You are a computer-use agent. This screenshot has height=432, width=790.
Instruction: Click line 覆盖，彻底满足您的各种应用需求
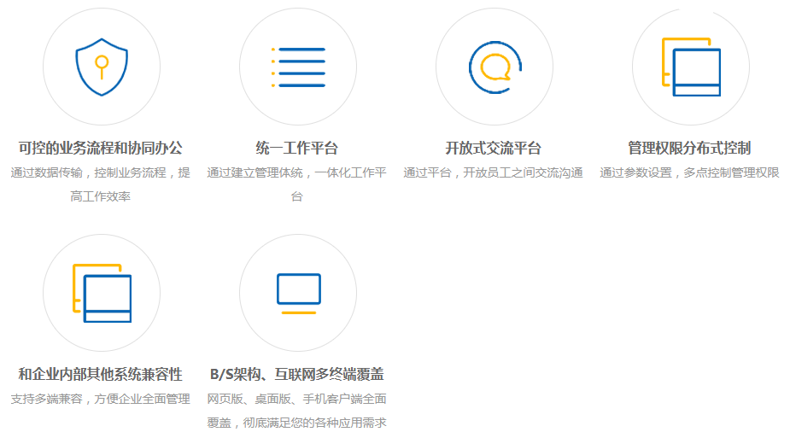[x=297, y=423]
